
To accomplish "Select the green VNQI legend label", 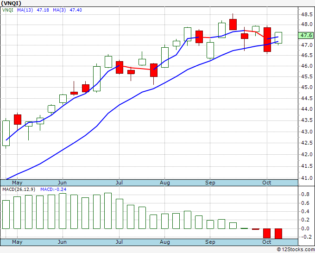I will (x=7, y=10).
